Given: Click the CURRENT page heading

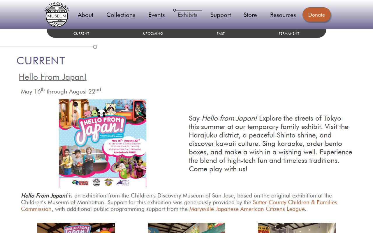Looking at the screenshot, I should coord(41,61).
